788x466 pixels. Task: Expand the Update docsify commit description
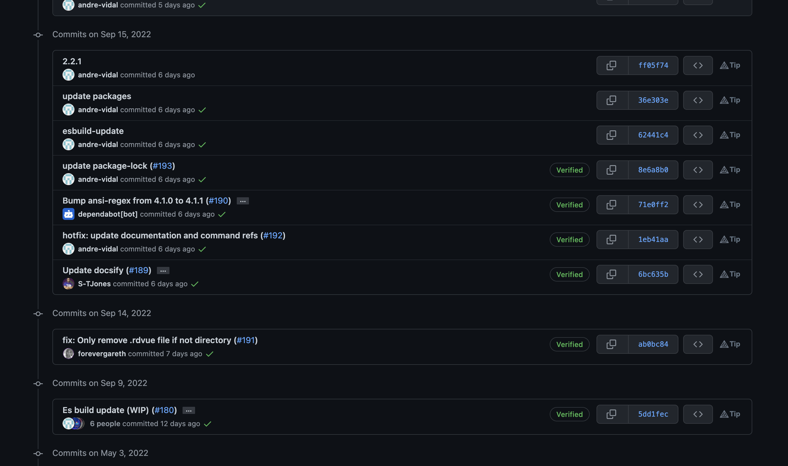pos(163,270)
